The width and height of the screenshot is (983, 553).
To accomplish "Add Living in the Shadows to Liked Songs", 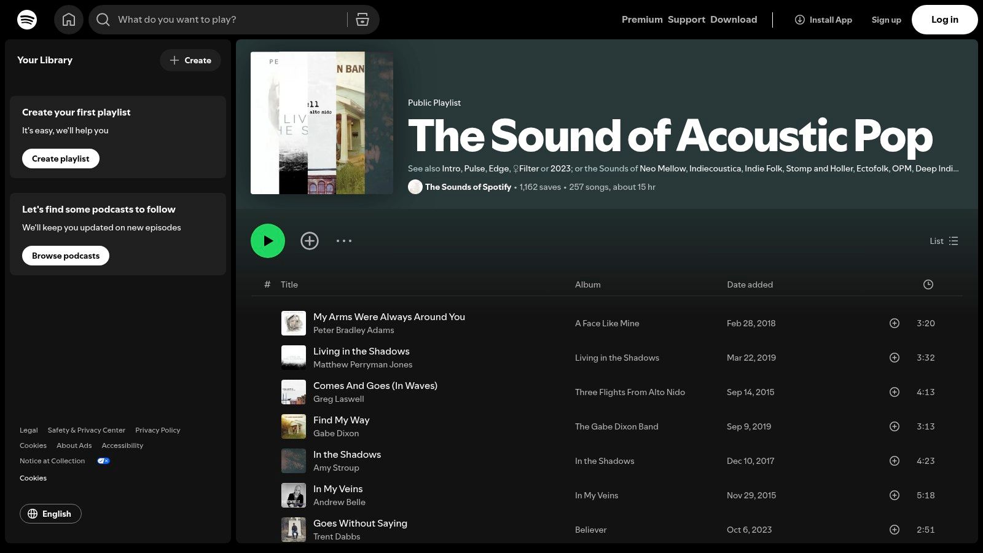I will [x=895, y=358].
